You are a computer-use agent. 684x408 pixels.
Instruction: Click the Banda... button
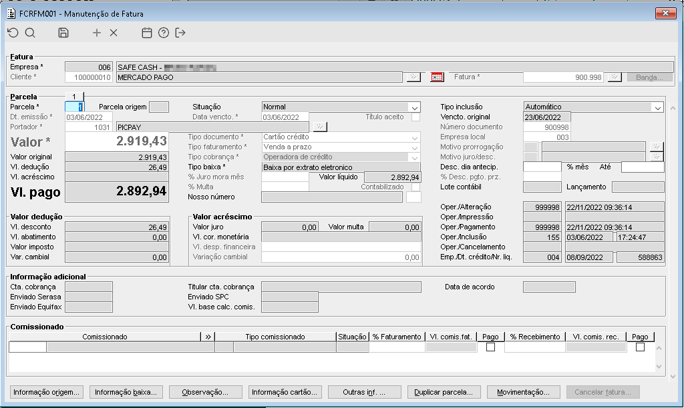point(649,77)
